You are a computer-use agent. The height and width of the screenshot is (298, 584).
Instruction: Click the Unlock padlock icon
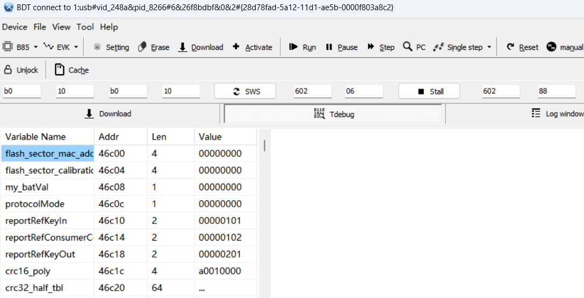[8, 70]
